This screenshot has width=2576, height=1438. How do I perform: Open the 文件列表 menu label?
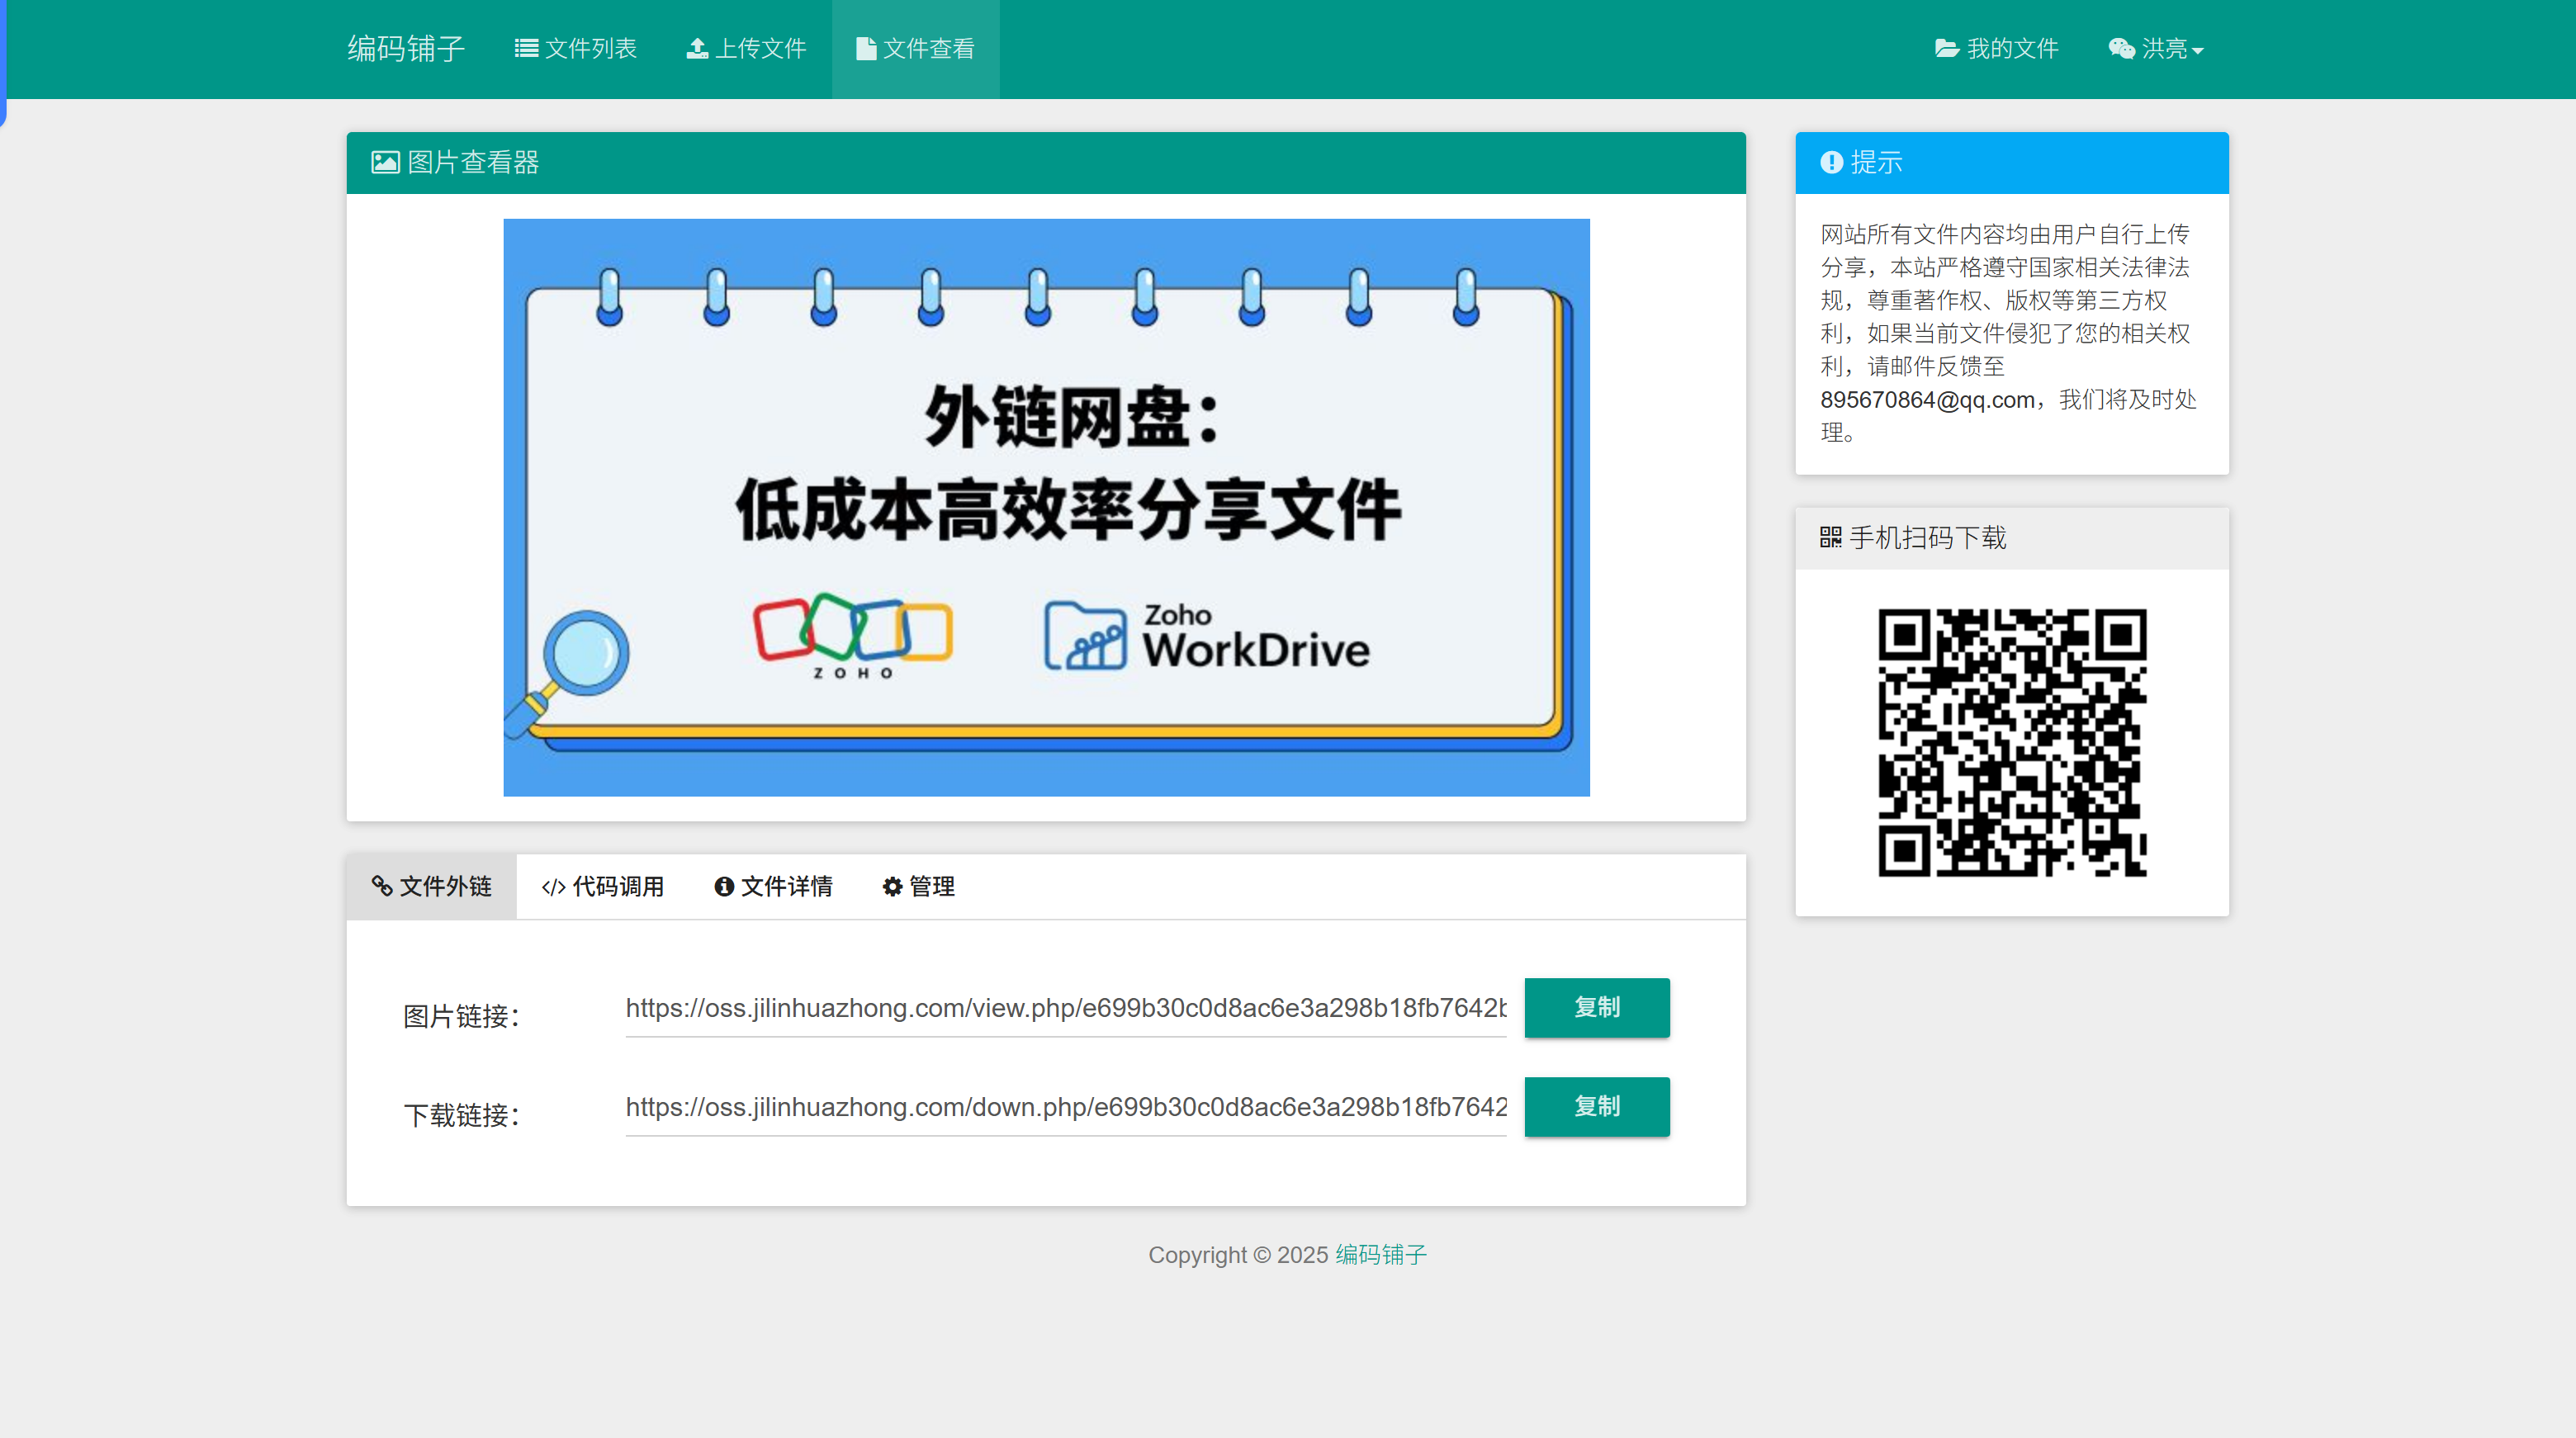pyautogui.click(x=591, y=49)
